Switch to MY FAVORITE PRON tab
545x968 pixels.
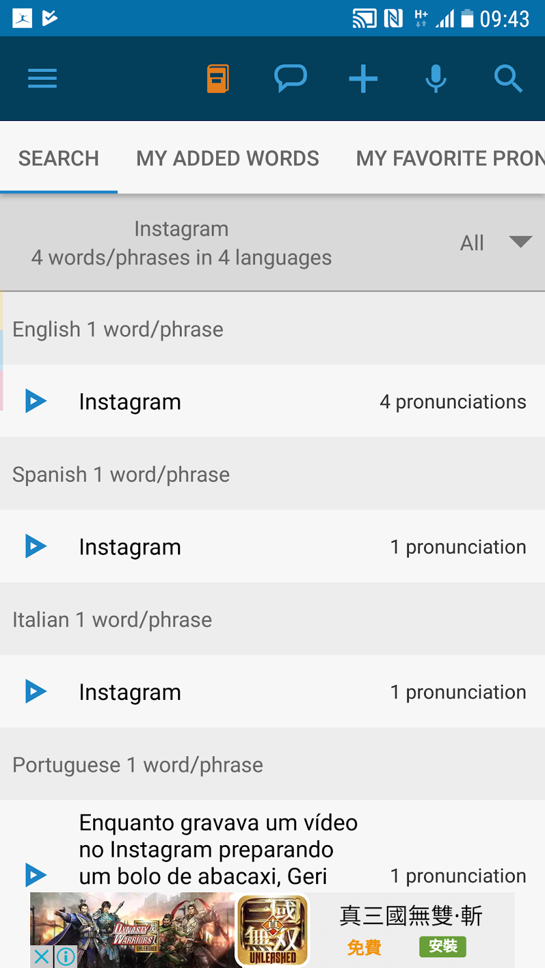[450, 159]
